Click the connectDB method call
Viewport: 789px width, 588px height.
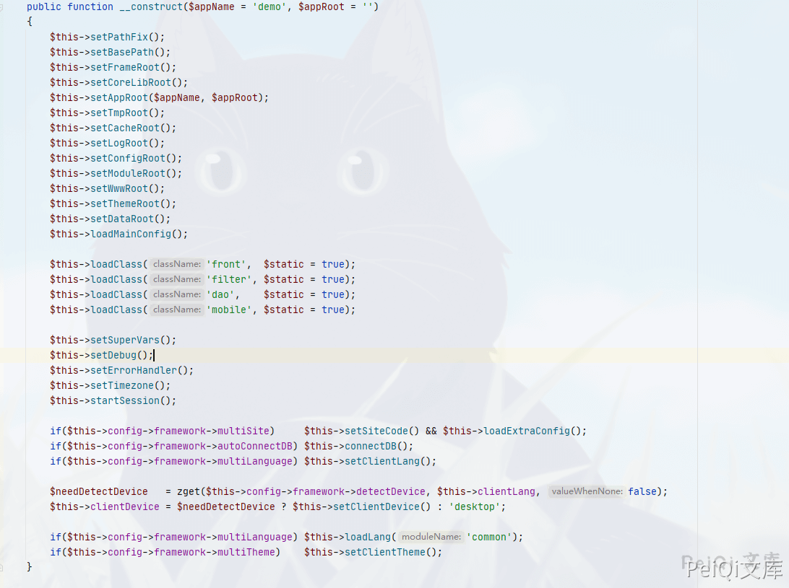(371, 447)
